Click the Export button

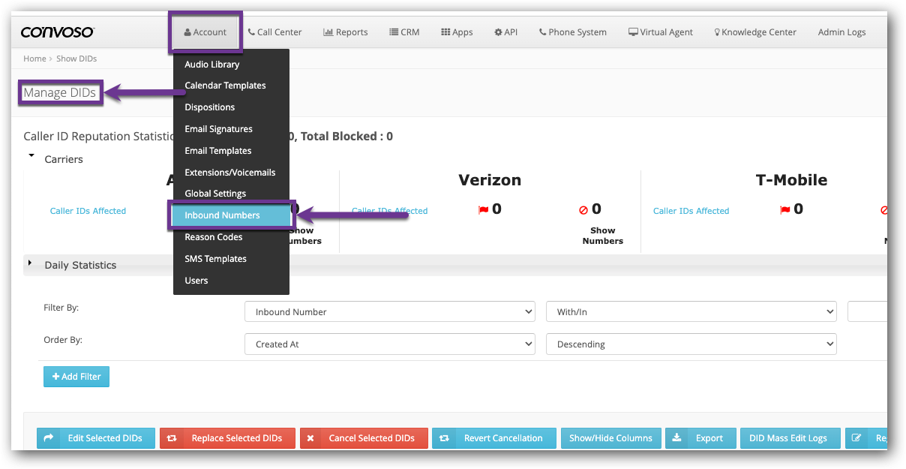pyautogui.click(x=701, y=438)
